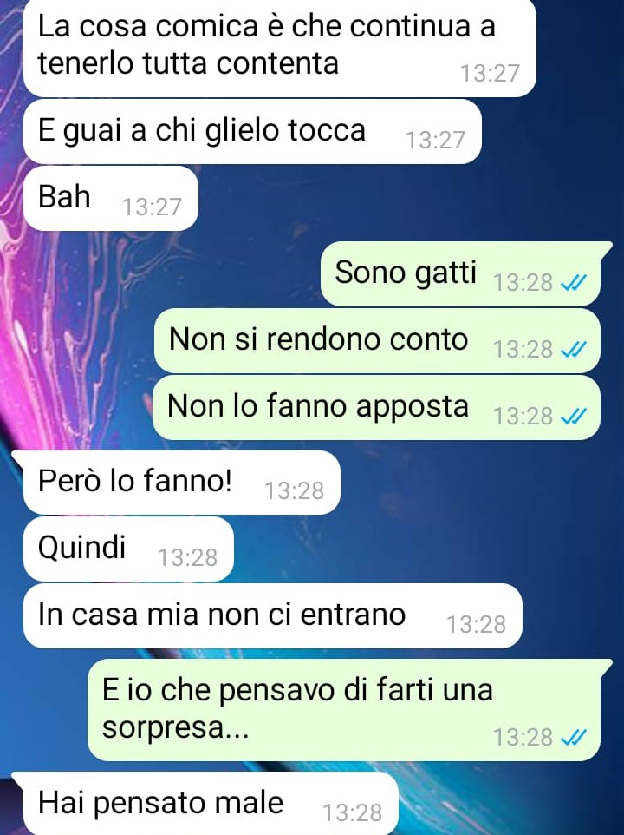Tap the blue ticks on 'Non lo fanno apposta'
This screenshot has height=835, width=624.
(574, 416)
